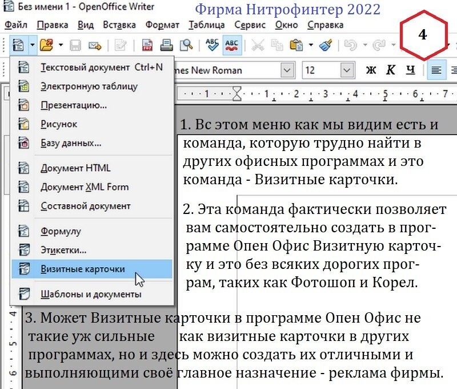
Task: Open the Вид menu
Action: pos(85,25)
